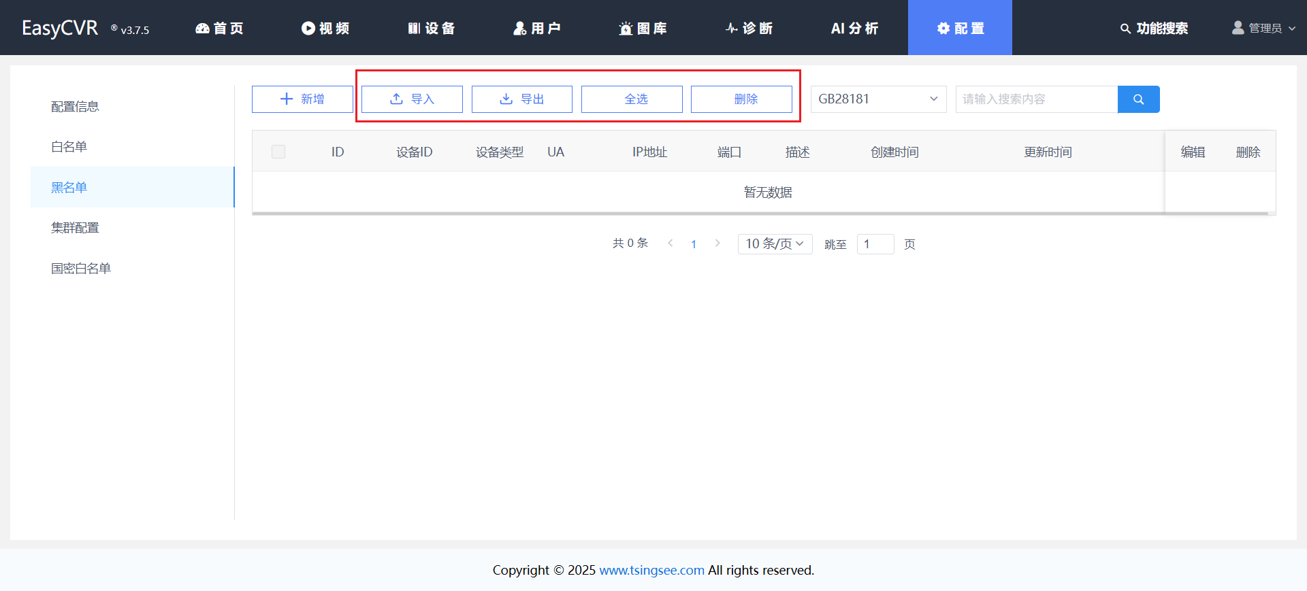Image resolution: width=1307 pixels, height=591 pixels.
Task: Toggle the table header select-all checkbox
Action: (x=278, y=152)
